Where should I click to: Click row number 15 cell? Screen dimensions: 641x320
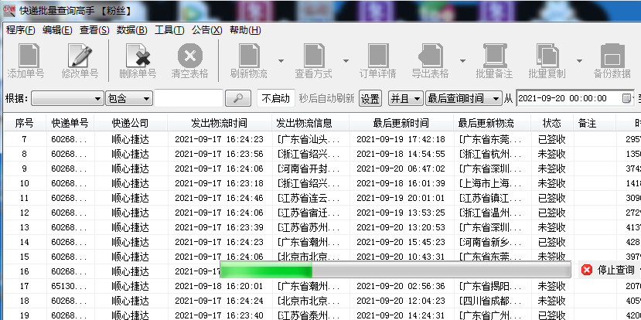click(x=24, y=257)
